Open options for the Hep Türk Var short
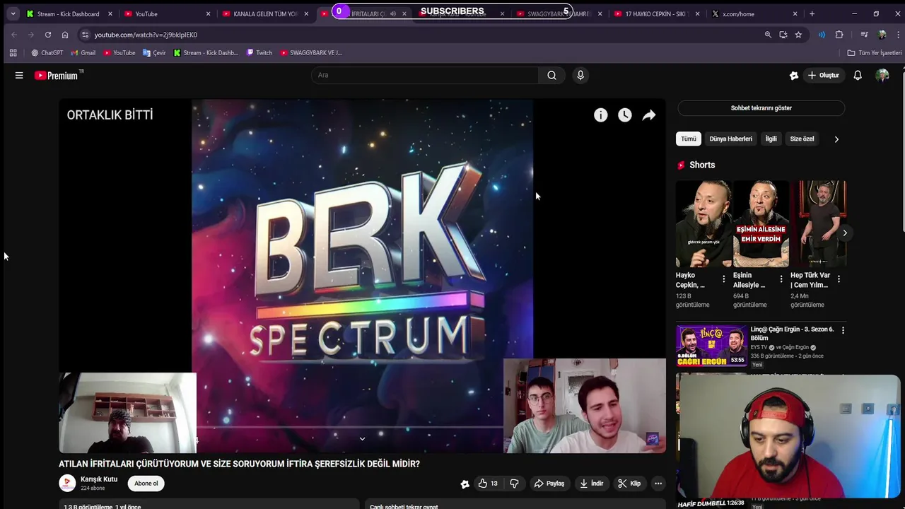 point(839,279)
